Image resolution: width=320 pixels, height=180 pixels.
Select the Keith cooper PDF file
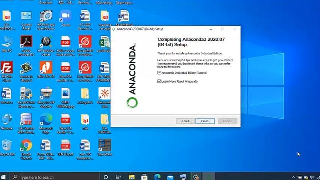coord(65,46)
